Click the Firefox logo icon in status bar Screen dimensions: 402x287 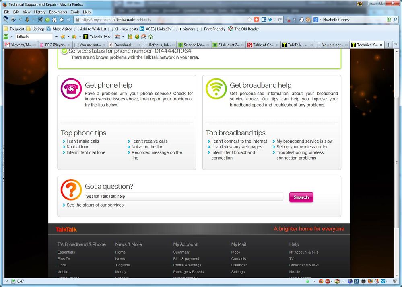(x=370, y=281)
